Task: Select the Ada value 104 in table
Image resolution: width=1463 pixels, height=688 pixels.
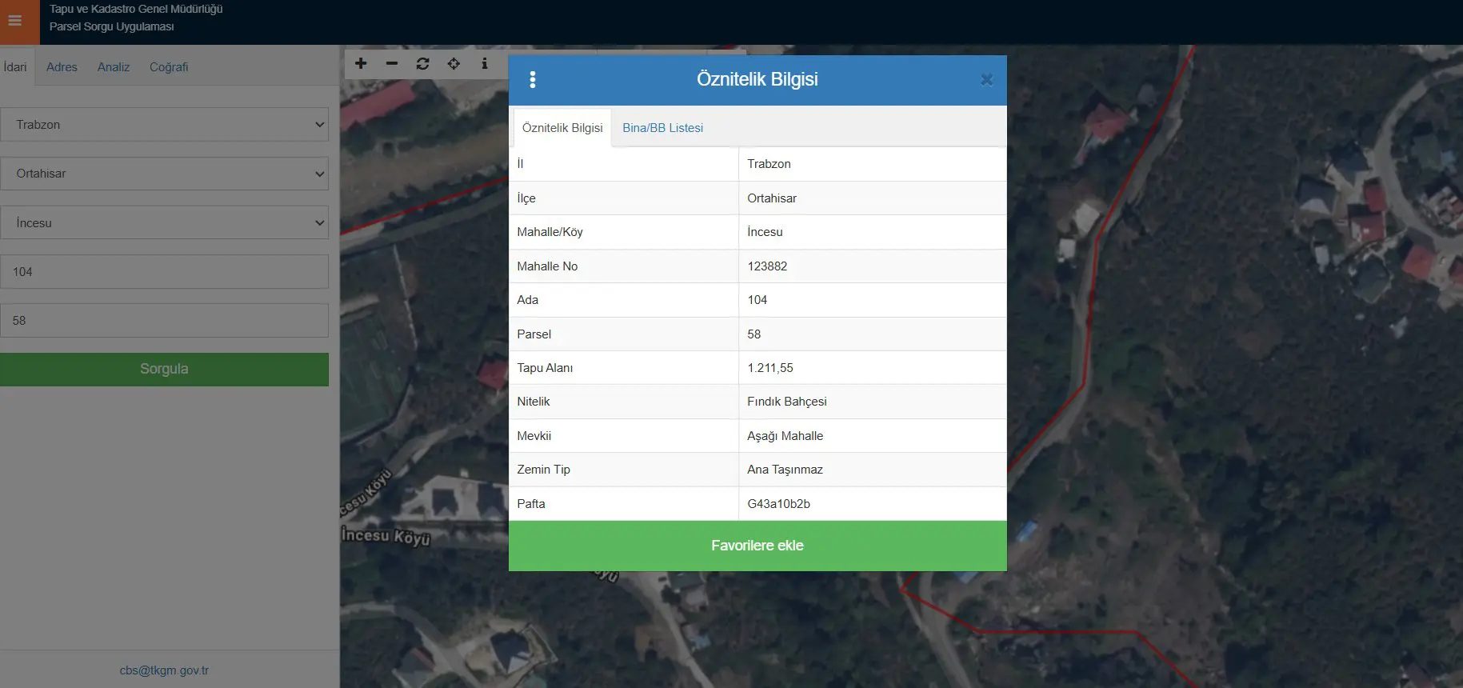Action: (x=757, y=300)
